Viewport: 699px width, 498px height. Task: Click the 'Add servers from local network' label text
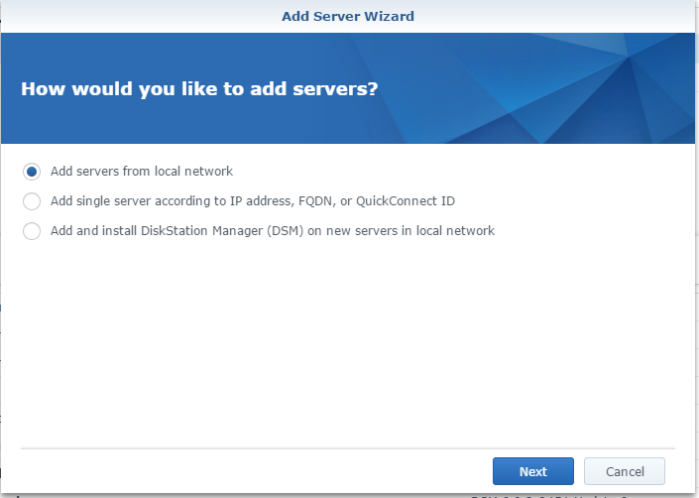tap(142, 172)
